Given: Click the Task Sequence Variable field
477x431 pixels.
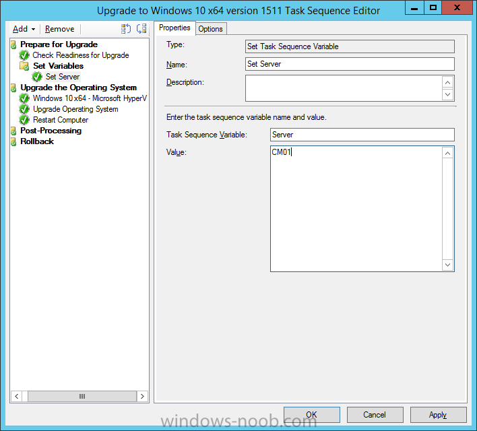Looking at the screenshot, I should pyautogui.click(x=362, y=135).
